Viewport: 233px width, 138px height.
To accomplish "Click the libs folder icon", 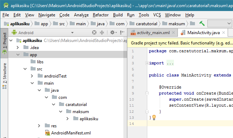I will click(33, 62).
